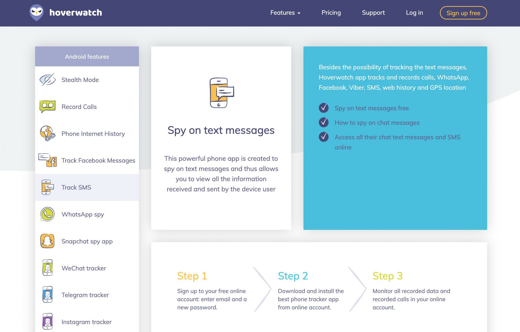Open Snapchat spy via ghost icon
The height and width of the screenshot is (332, 520).
tap(47, 241)
